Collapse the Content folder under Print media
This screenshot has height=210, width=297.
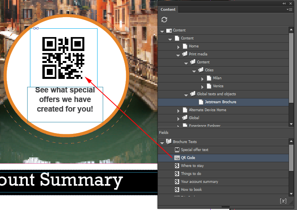[186, 63]
